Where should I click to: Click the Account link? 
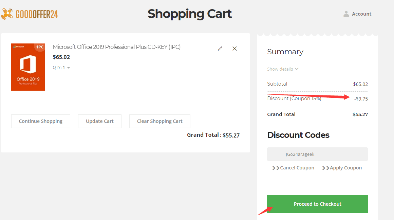click(x=361, y=14)
